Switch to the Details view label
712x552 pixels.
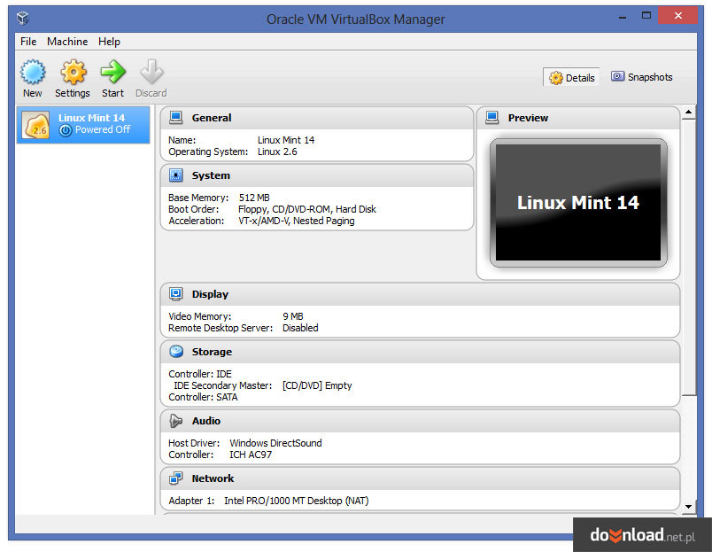(x=580, y=78)
